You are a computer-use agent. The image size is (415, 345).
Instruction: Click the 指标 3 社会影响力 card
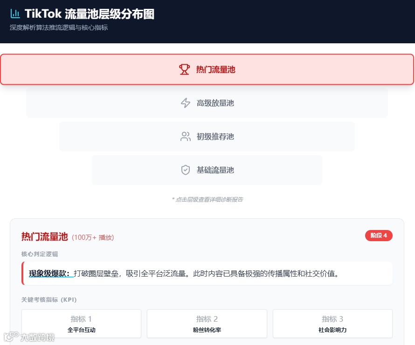coord(332,324)
